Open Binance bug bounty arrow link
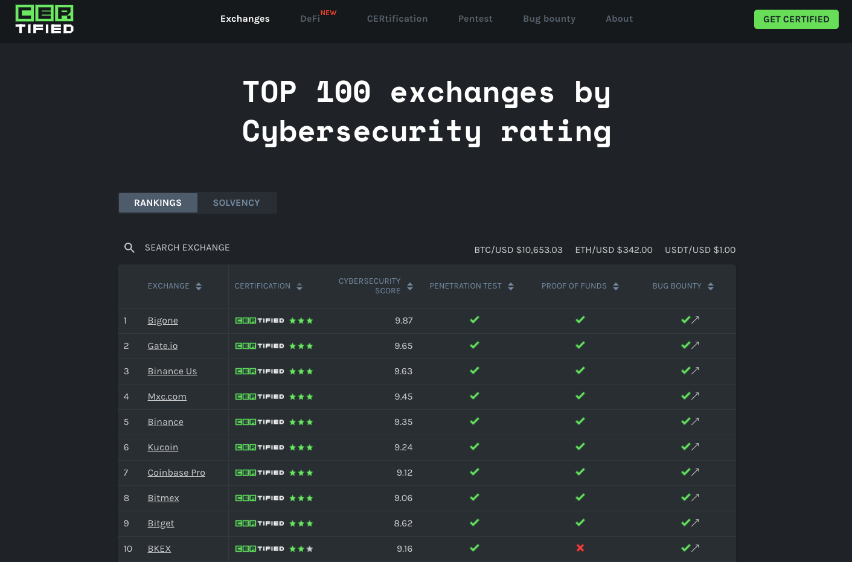852x562 pixels. [x=695, y=421]
